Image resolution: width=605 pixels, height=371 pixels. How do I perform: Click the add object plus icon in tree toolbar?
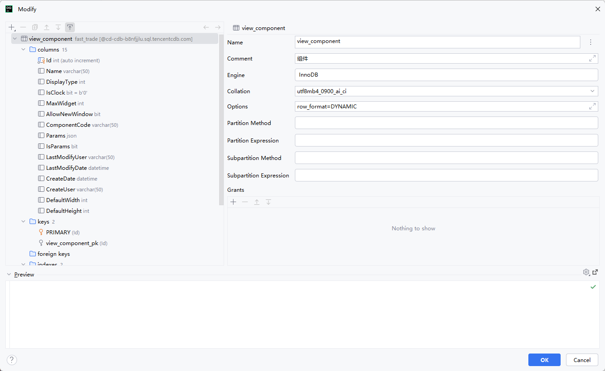tap(12, 27)
